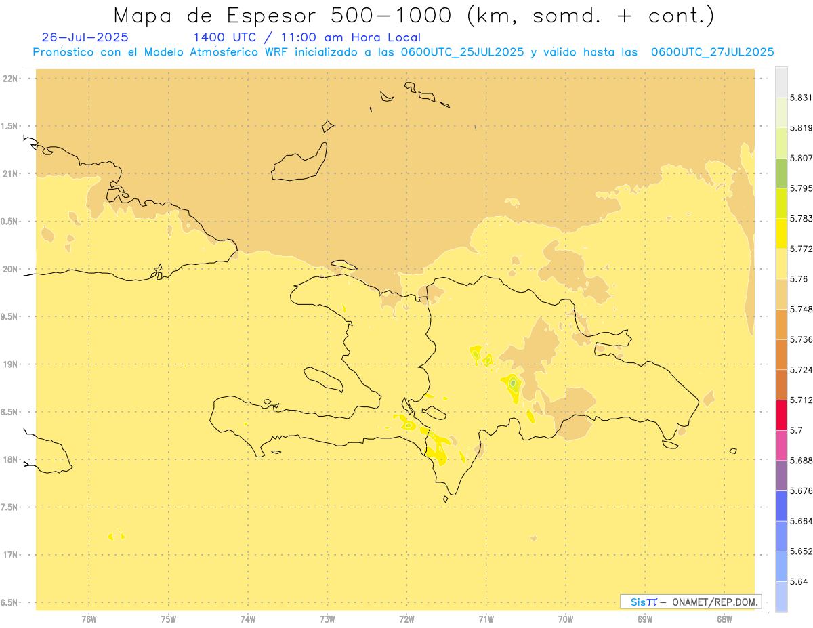Select the blue swatch between 5.664 and 5.676
The width and height of the screenshot is (813, 628).
pos(781,505)
